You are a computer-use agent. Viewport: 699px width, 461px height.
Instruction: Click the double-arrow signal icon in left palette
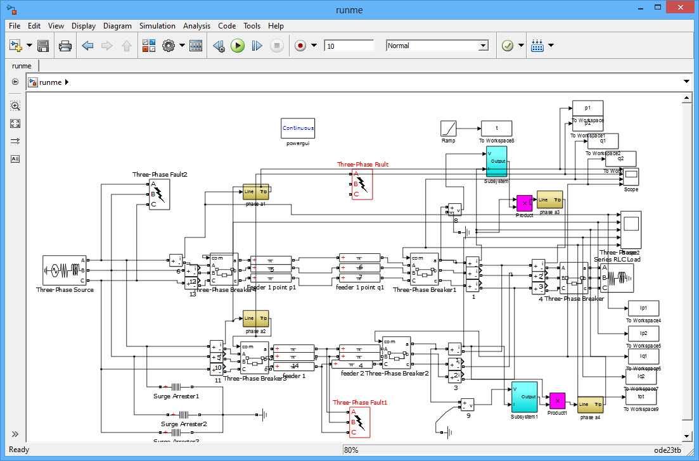(x=15, y=141)
